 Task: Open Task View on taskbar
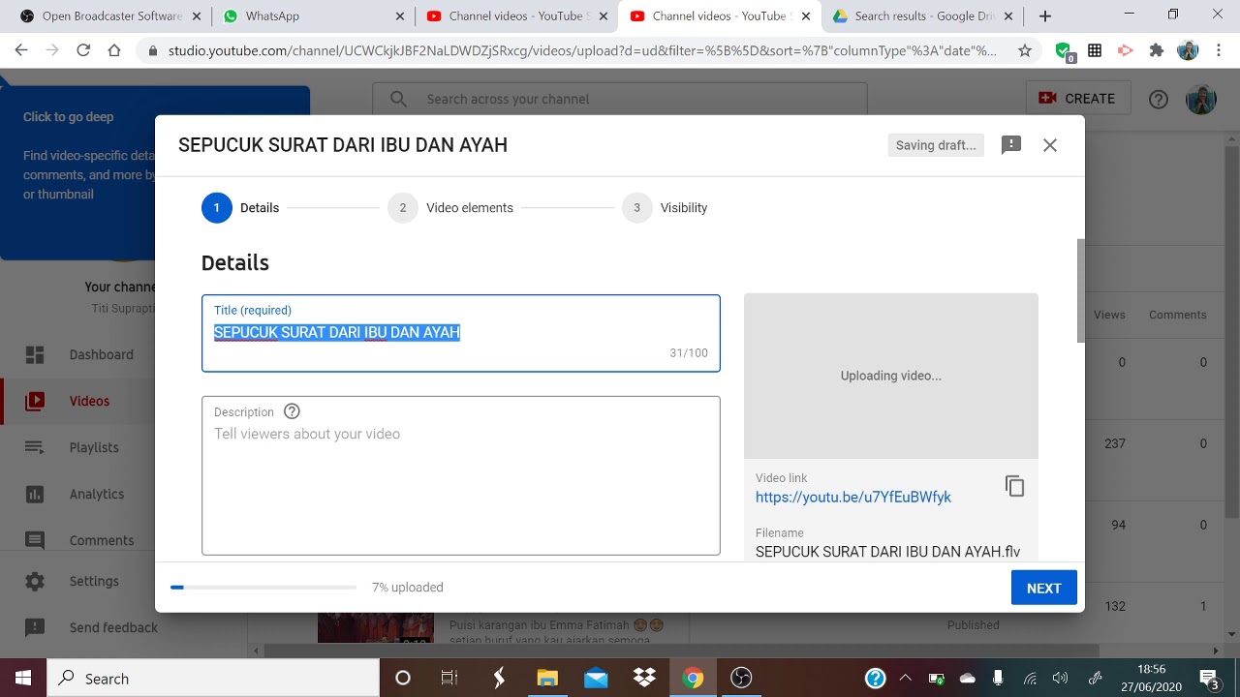(x=449, y=678)
